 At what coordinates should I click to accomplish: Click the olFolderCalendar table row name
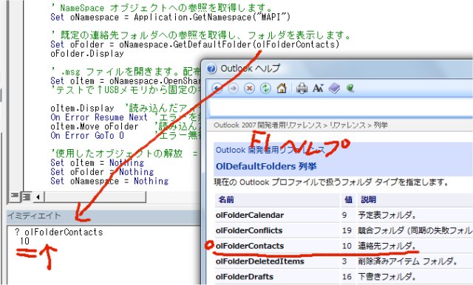coord(250,215)
